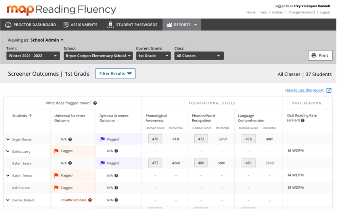337x209 pixels.
Task: Click the external link icon beside How to use
Action: (329, 90)
